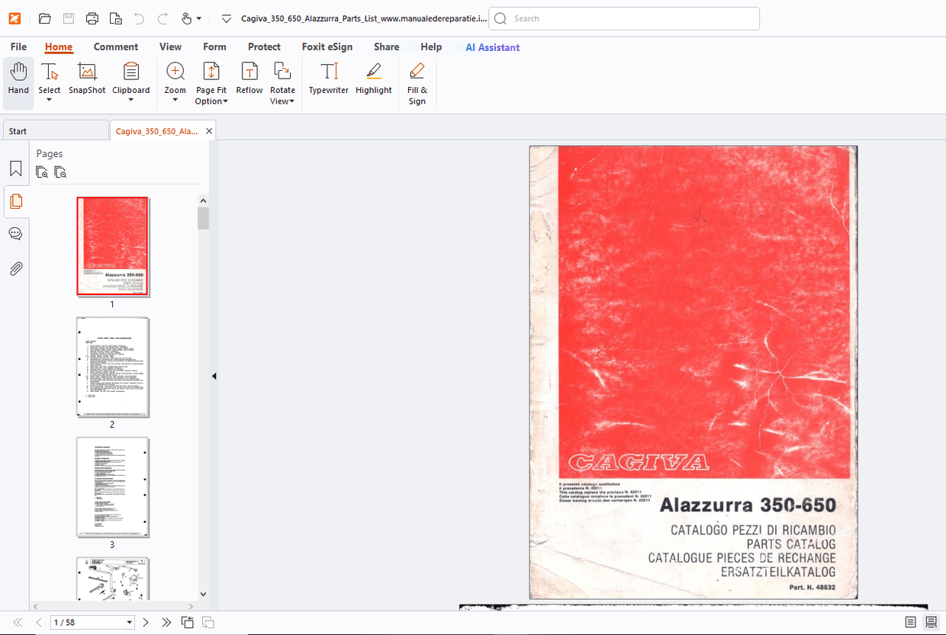Select the Highlight tool
This screenshot has width=946, height=635.
point(373,80)
